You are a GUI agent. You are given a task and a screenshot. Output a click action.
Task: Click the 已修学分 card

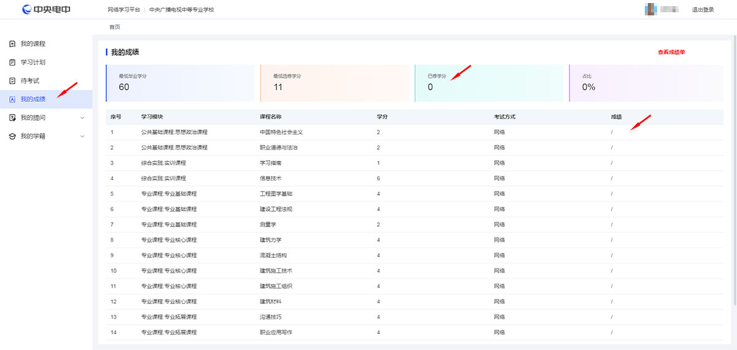pyautogui.click(x=489, y=83)
